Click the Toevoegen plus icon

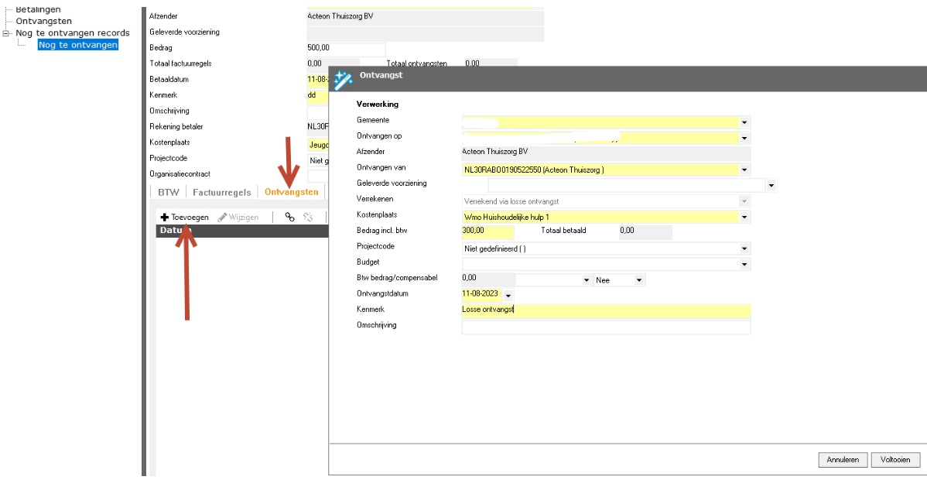[x=164, y=218]
